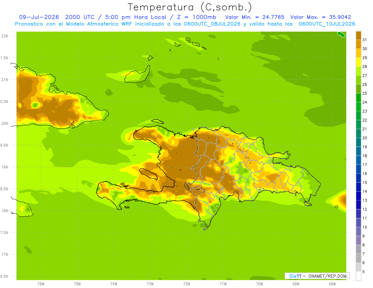Pick the purple legend swatch between 8 and 9

(x=358, y=240)
